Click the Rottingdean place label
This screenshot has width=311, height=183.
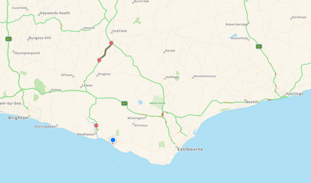pyautogui.click(x=45, y=127)
